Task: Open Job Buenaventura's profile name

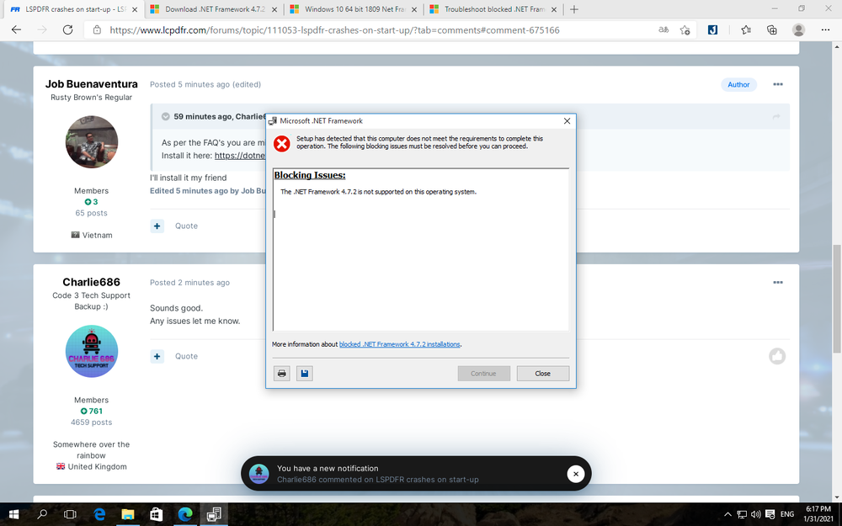Action: click(x=91, y=83)
